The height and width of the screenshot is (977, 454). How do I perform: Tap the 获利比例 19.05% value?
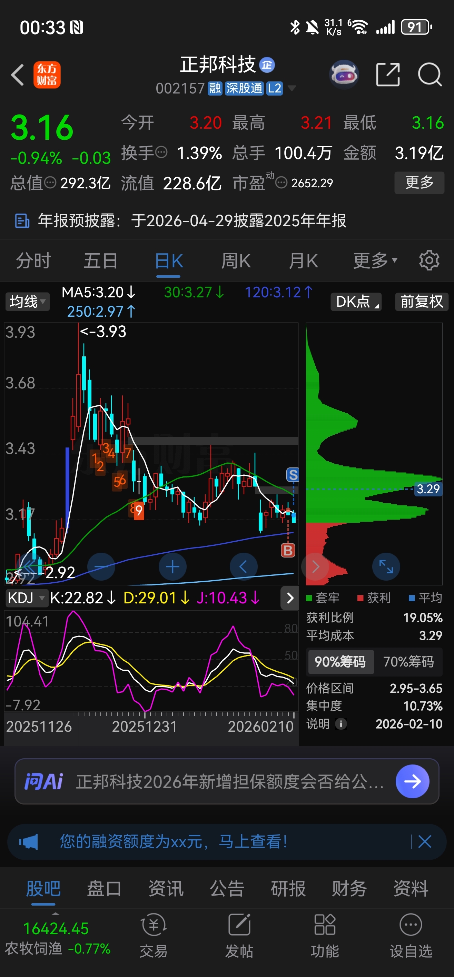[x=423, y=618]
